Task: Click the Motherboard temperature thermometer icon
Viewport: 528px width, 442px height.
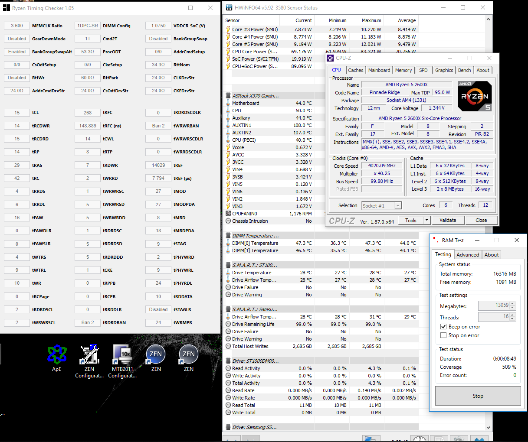Action: point(228,103)
